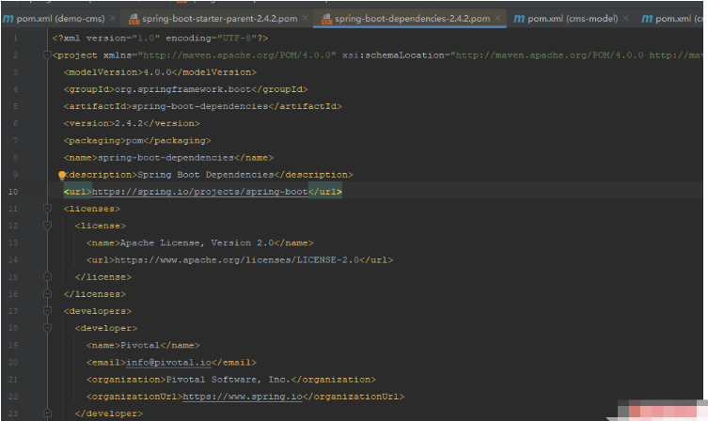Viewport: 708px width, 421px height.
Task: Click file icon on spring-boot-dependencies tab
Action: click(x=326, y=19)
